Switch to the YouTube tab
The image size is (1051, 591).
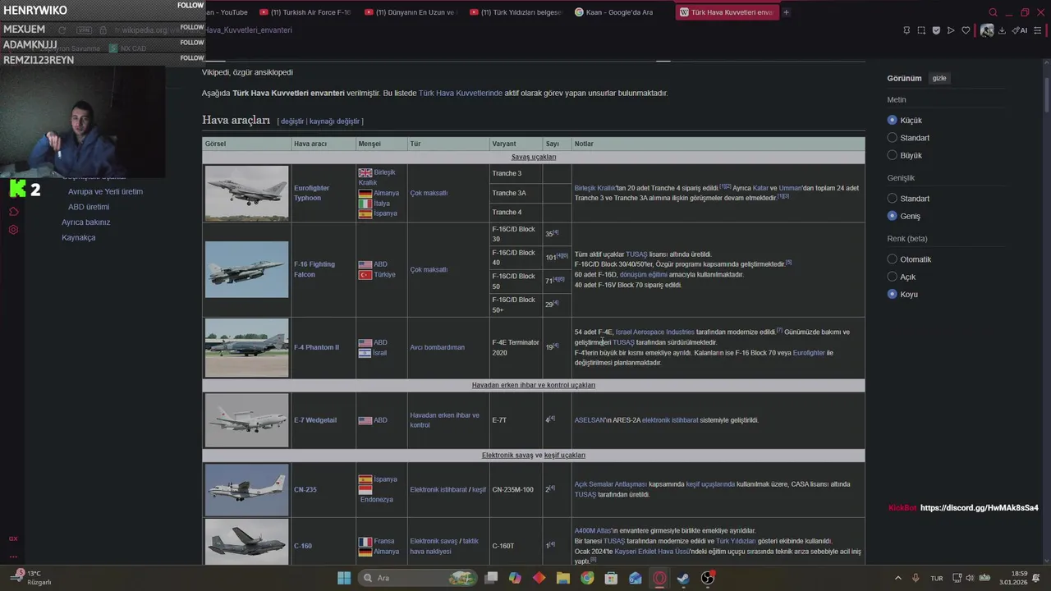(x=227, y=12)
